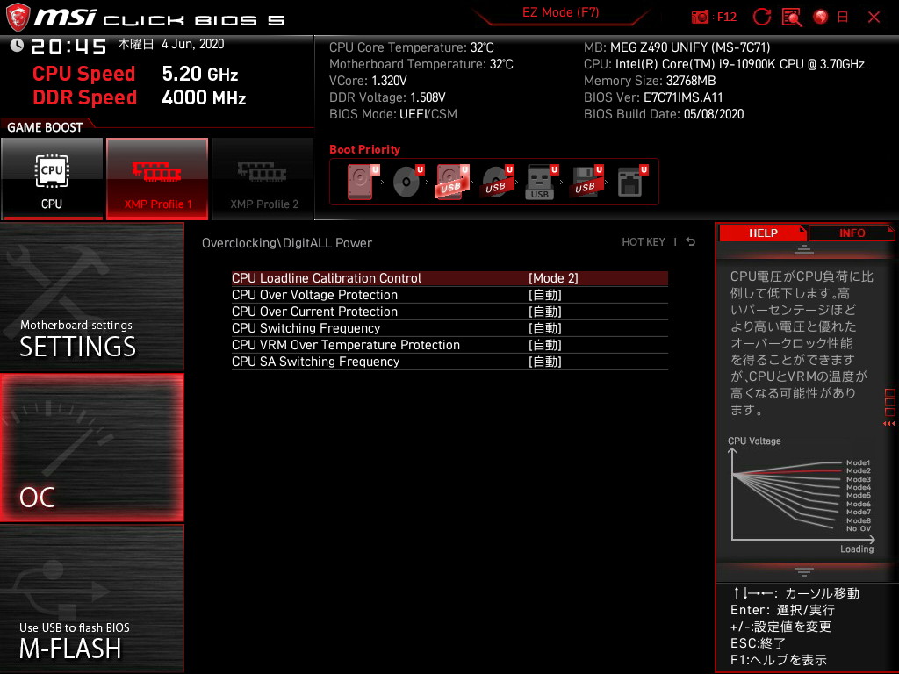Screen dimensions: 899x674
Task: Select the first hard disk boot device
Action: pos(363,182)
